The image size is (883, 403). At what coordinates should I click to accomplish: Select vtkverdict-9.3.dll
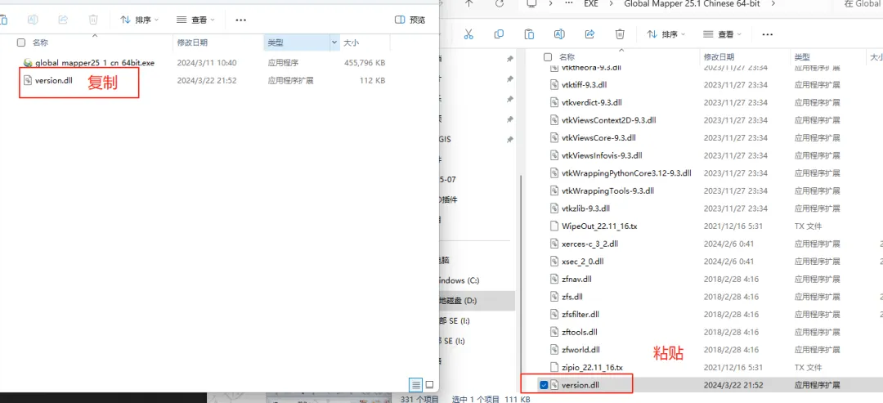point(592,102)
